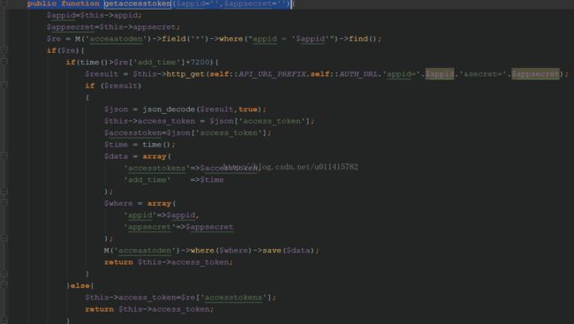The width and height of the screenshot is (574, 324).
Task: Fold the if ($result) block in gutter
Action: tap(4, 86)
